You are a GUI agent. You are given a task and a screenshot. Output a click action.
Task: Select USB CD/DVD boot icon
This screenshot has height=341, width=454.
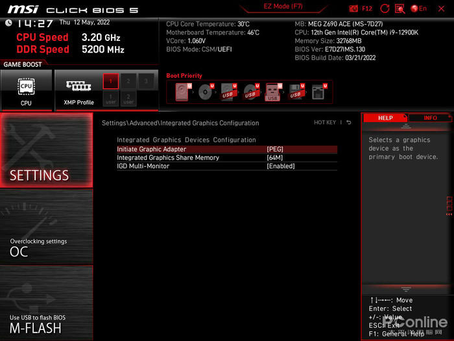pos(251,92)
